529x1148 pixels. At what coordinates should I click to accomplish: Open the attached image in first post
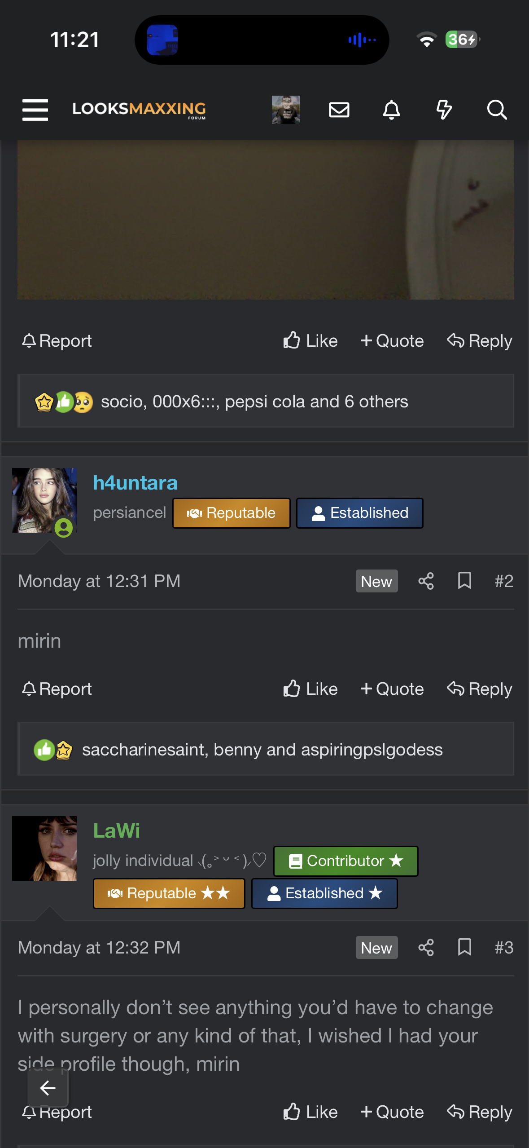(266, 220)
